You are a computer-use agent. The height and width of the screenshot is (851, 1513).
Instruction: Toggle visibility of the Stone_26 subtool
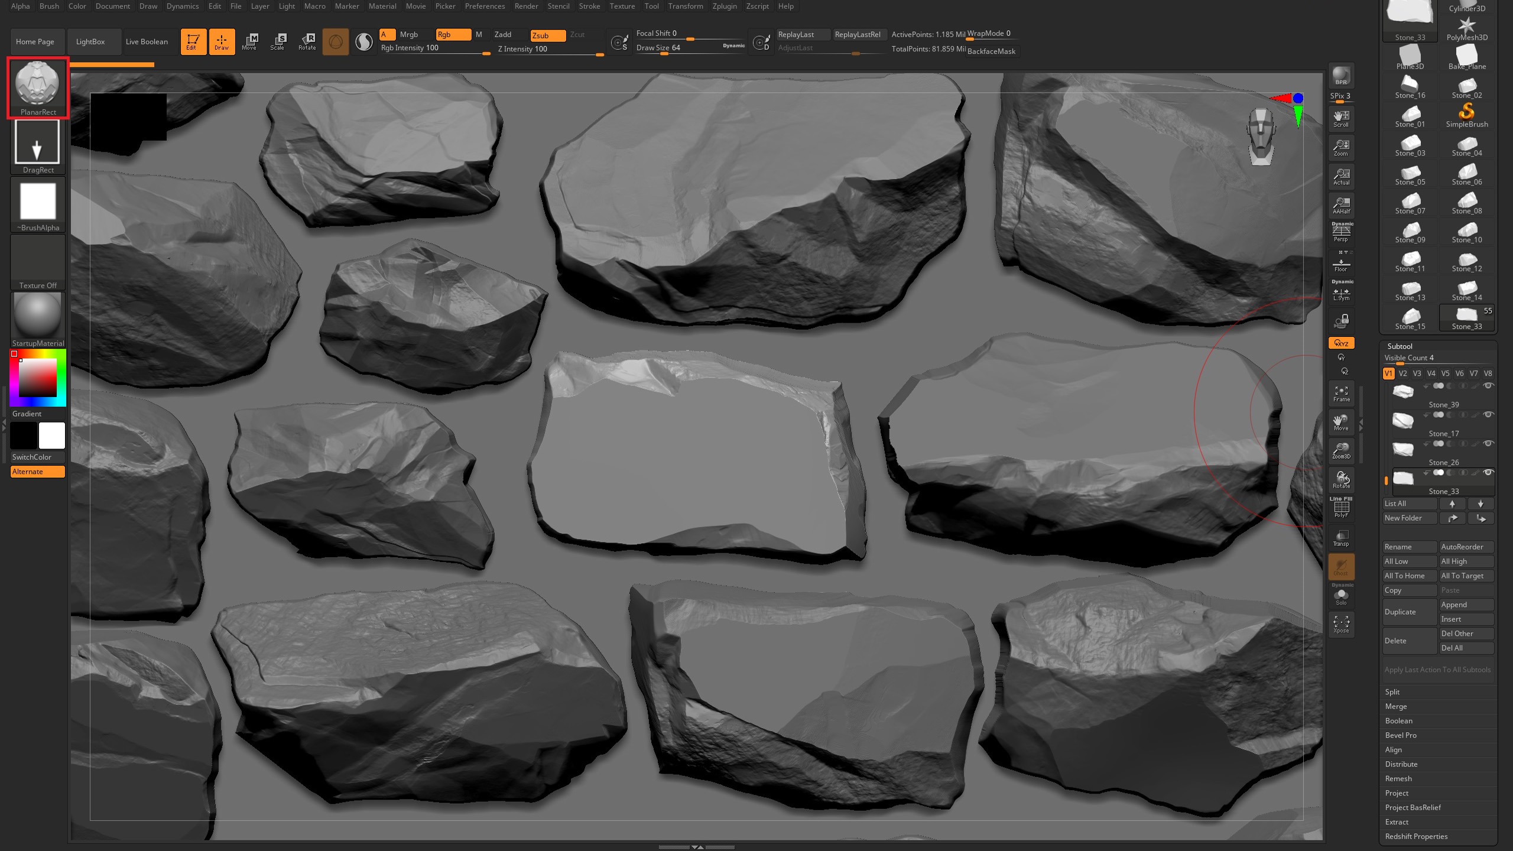[1488, 443]
